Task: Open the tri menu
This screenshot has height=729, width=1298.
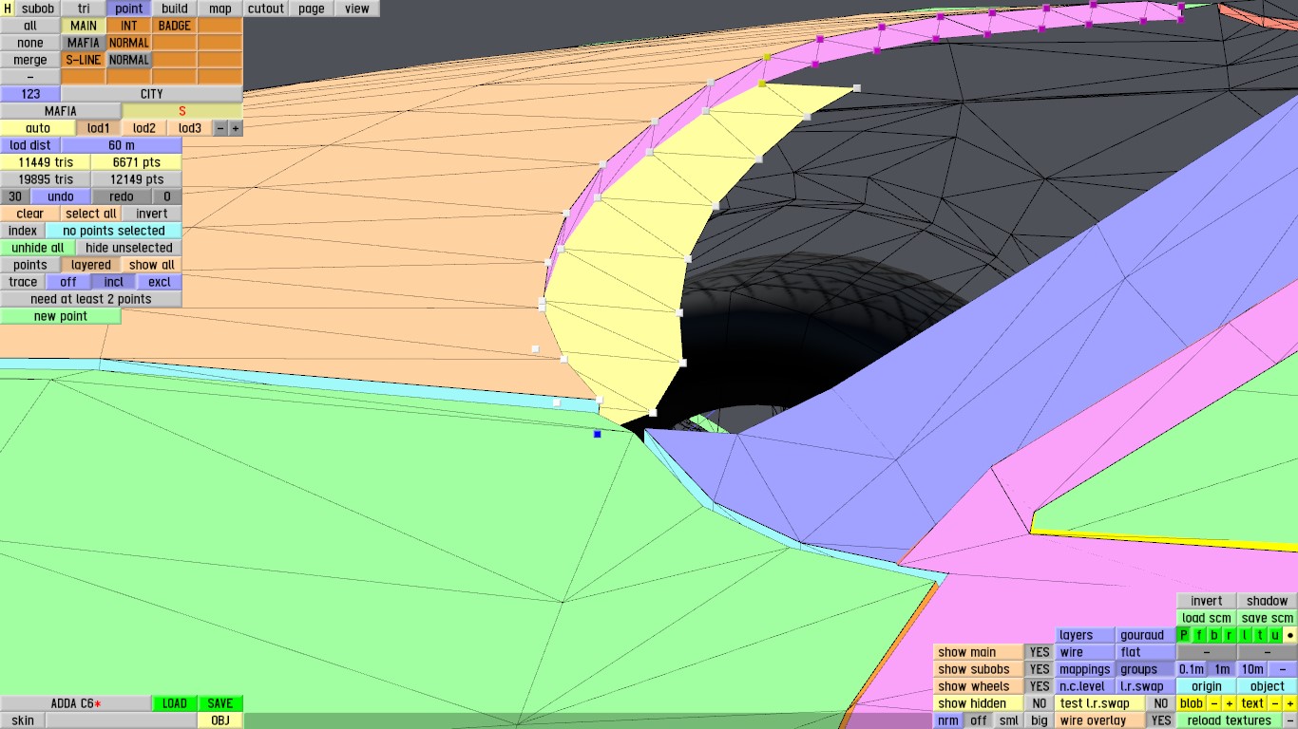Action: 84,9
